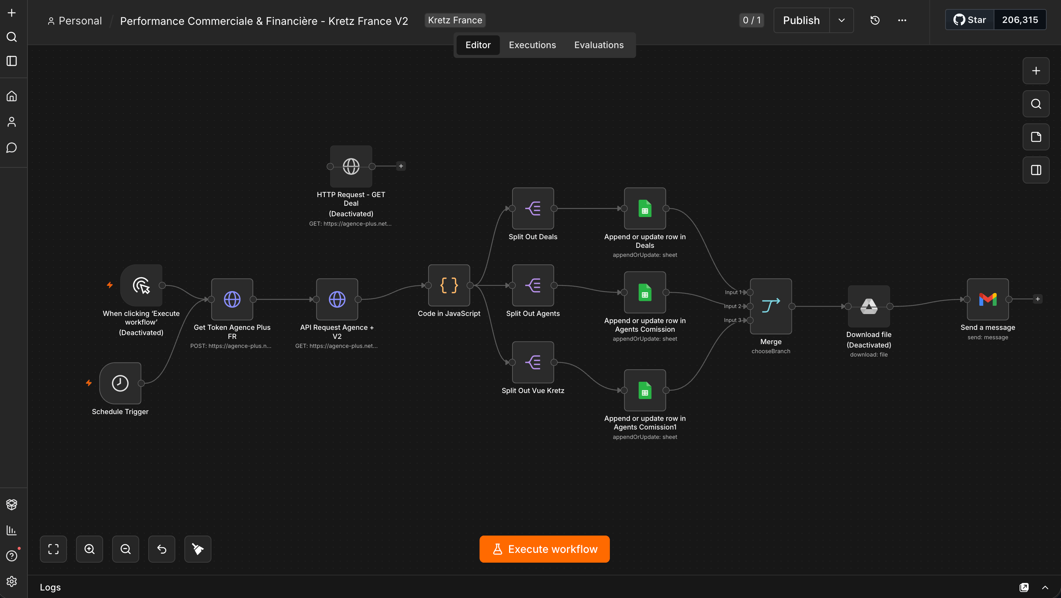This screenshot has height=598, width=1061.
Task: Open the chat bubble icon in the sidebar
Action: point(12,147)
